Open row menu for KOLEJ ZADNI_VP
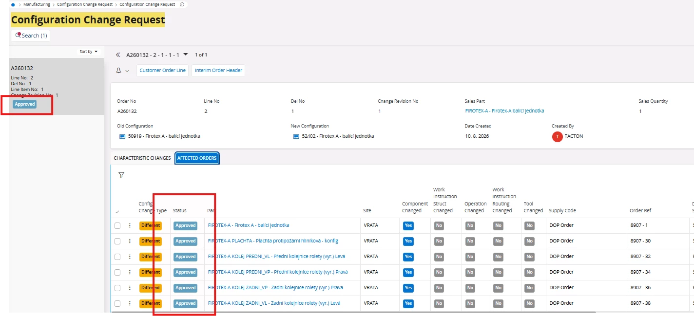Viewport: 694px width, 316px height. (x=130, y=288)
